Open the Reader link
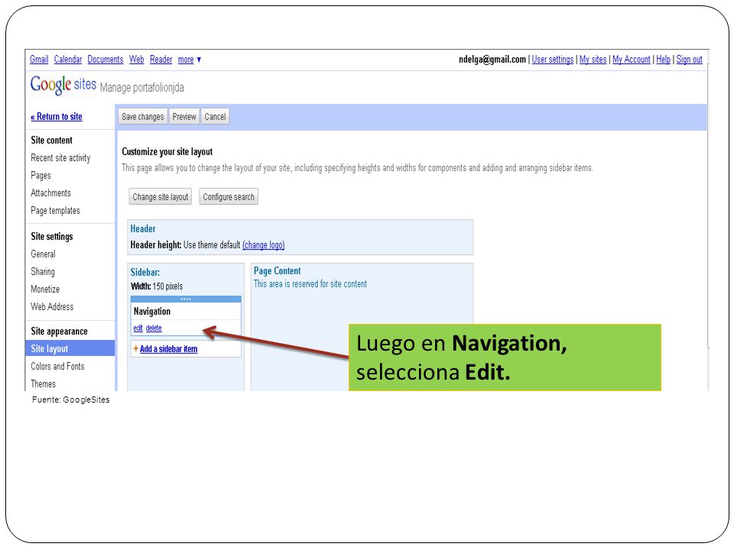The image size is (734, 550). point(161,60)
